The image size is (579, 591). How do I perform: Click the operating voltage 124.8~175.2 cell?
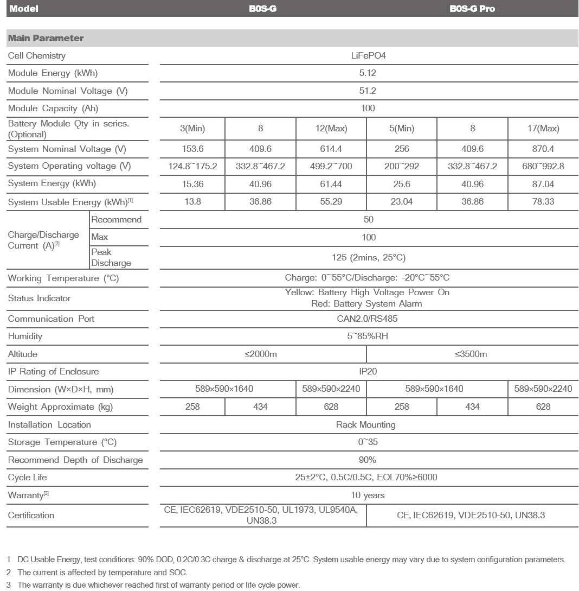[x=192, y=166]
